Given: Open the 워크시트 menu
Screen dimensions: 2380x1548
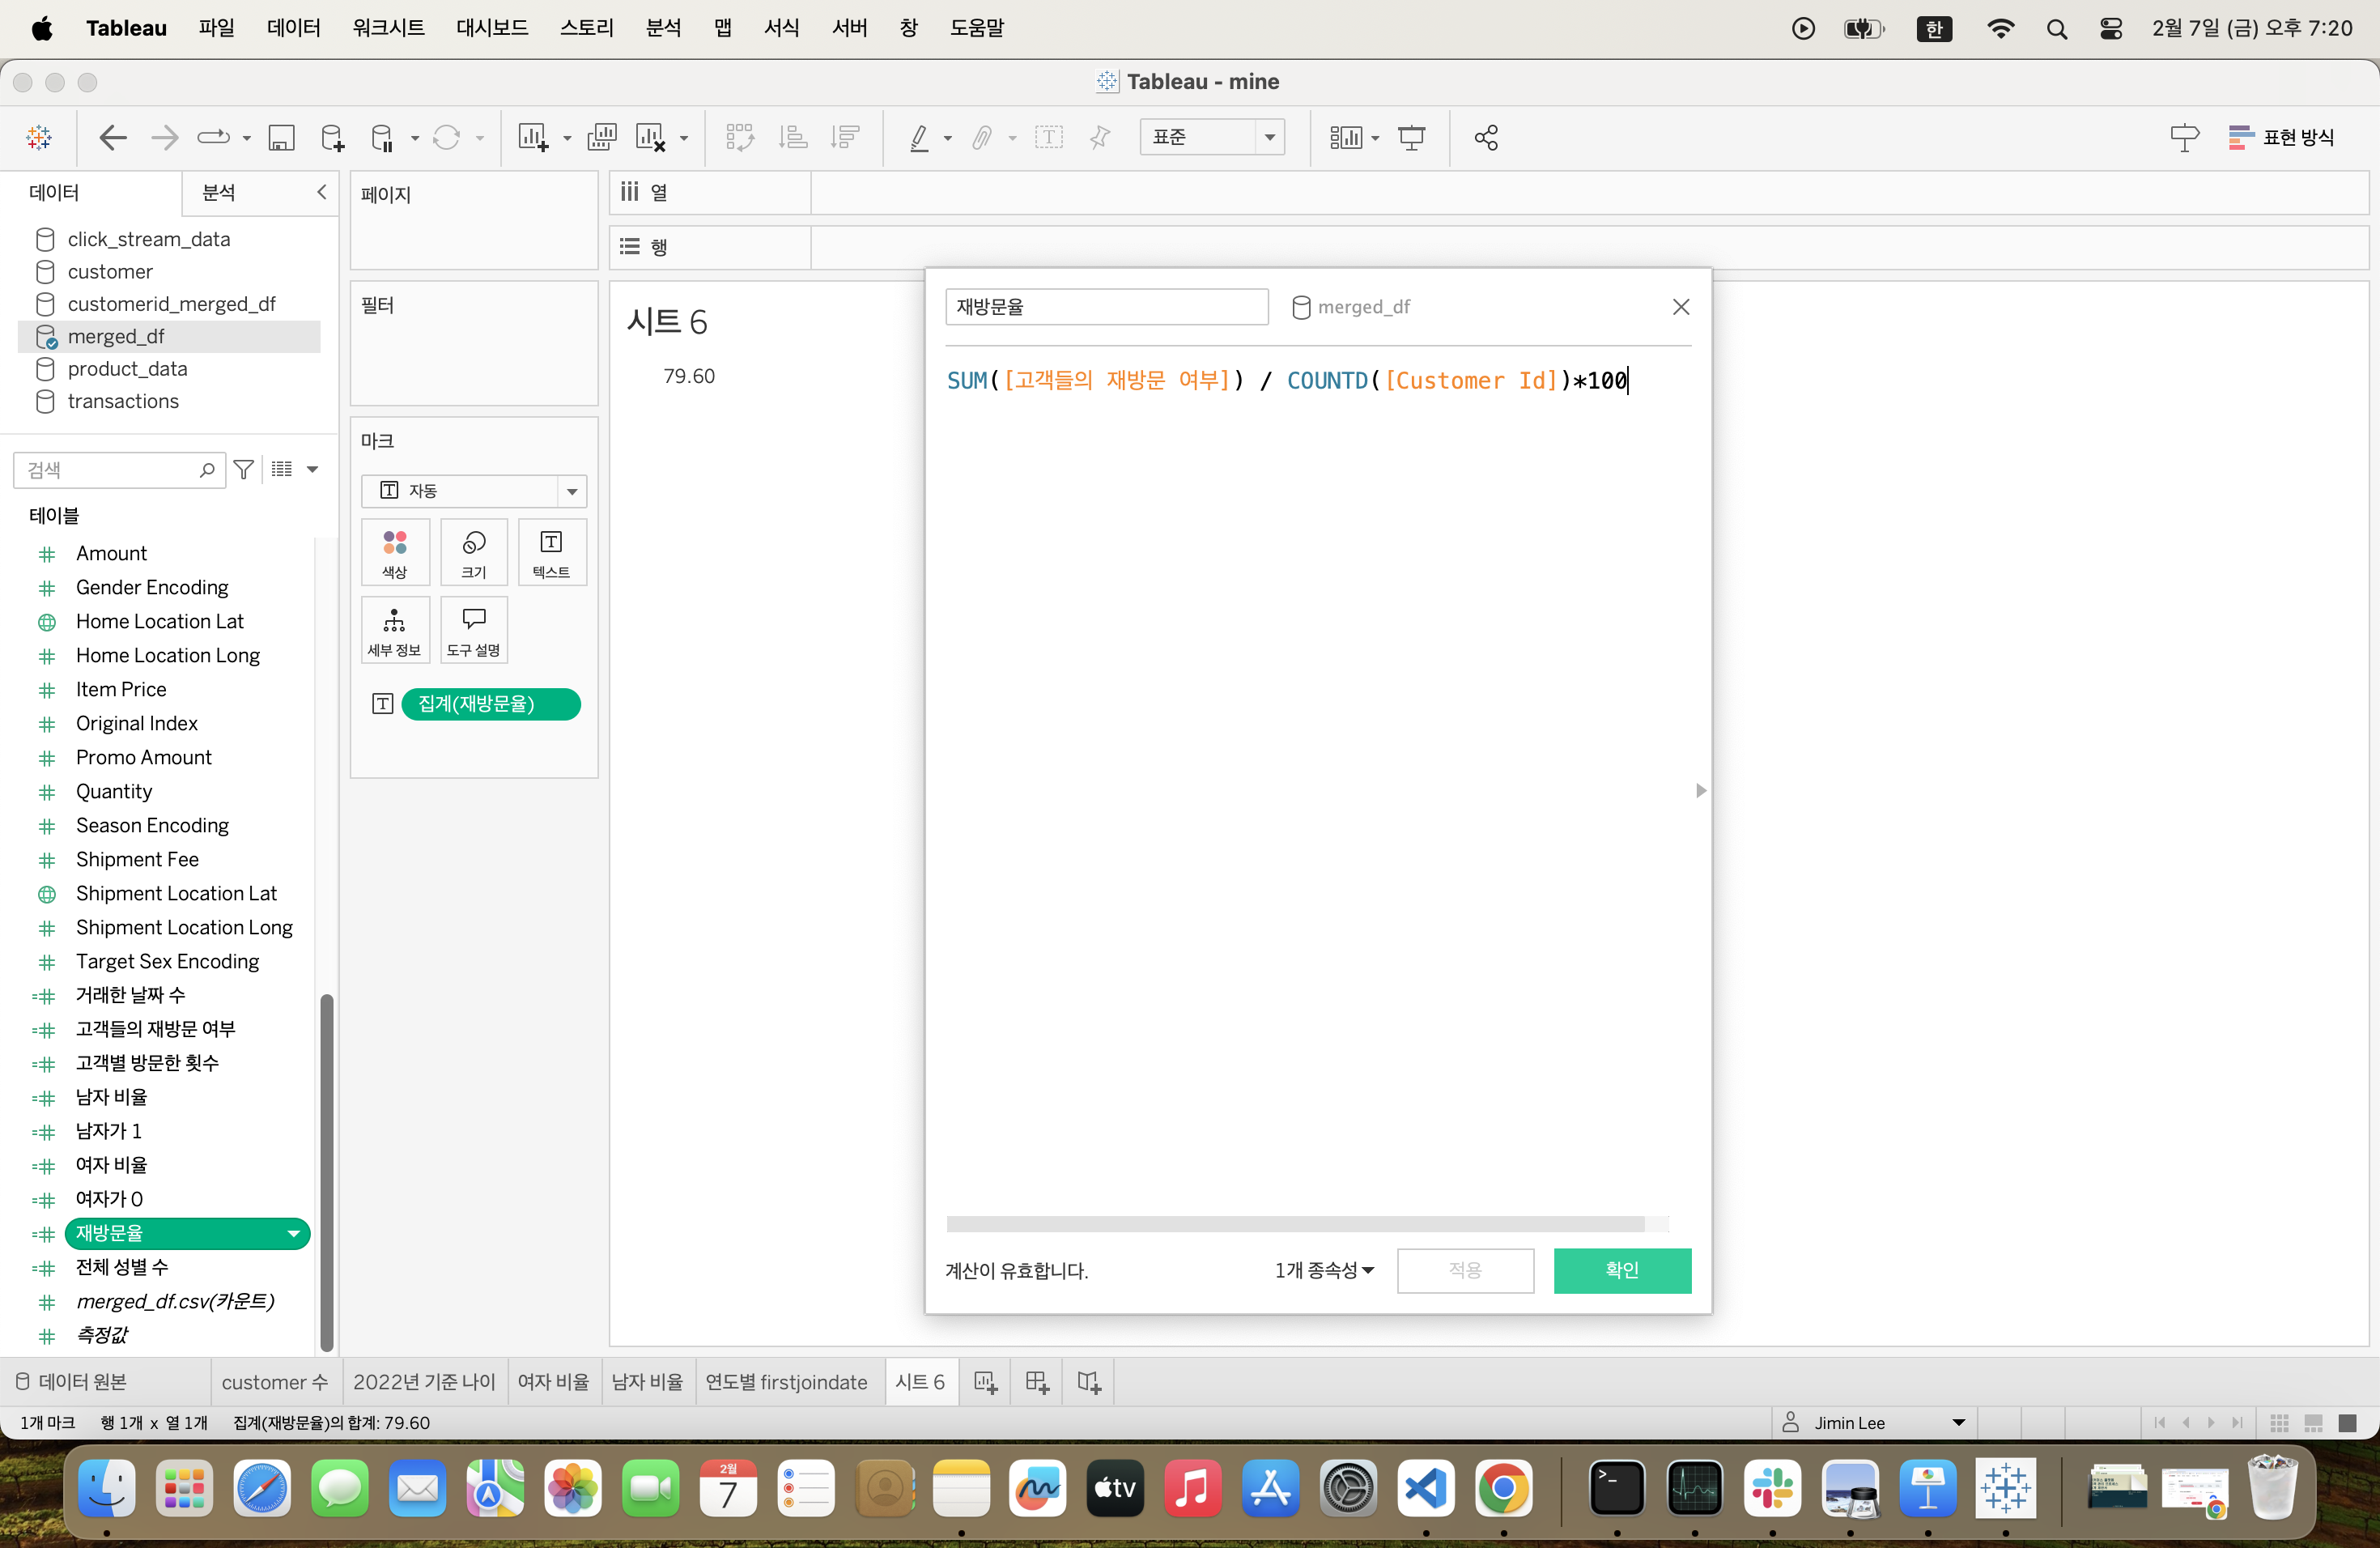Looking at the screenshot, I should tap(388, 28).
